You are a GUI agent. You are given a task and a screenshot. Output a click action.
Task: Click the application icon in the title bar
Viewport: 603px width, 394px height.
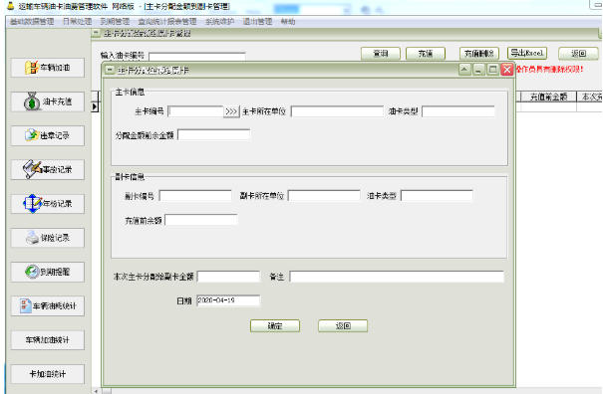point(10,6)
